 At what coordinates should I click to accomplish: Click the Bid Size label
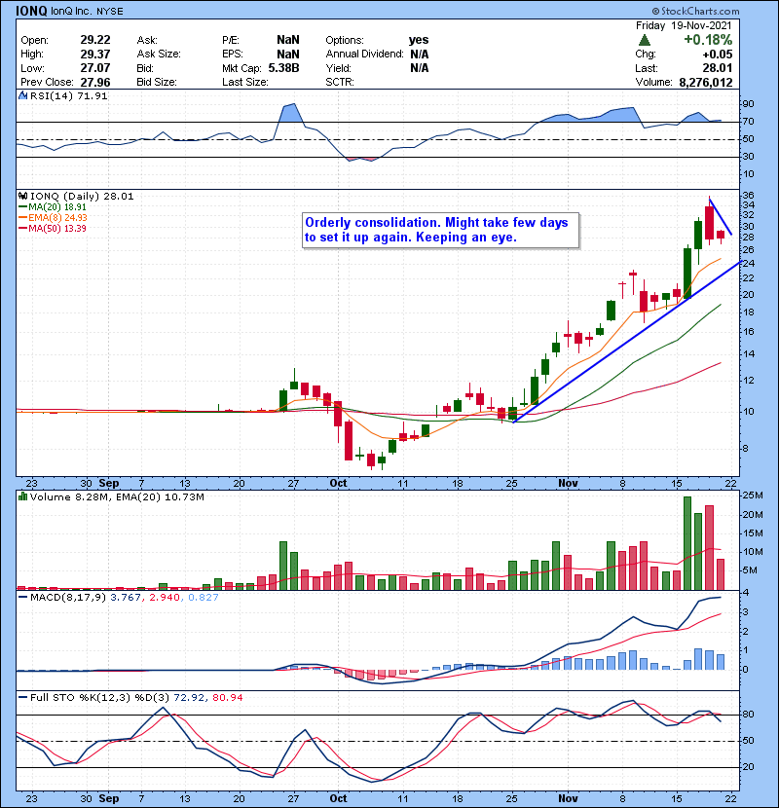pyautogui.click(x=157, y=82)
